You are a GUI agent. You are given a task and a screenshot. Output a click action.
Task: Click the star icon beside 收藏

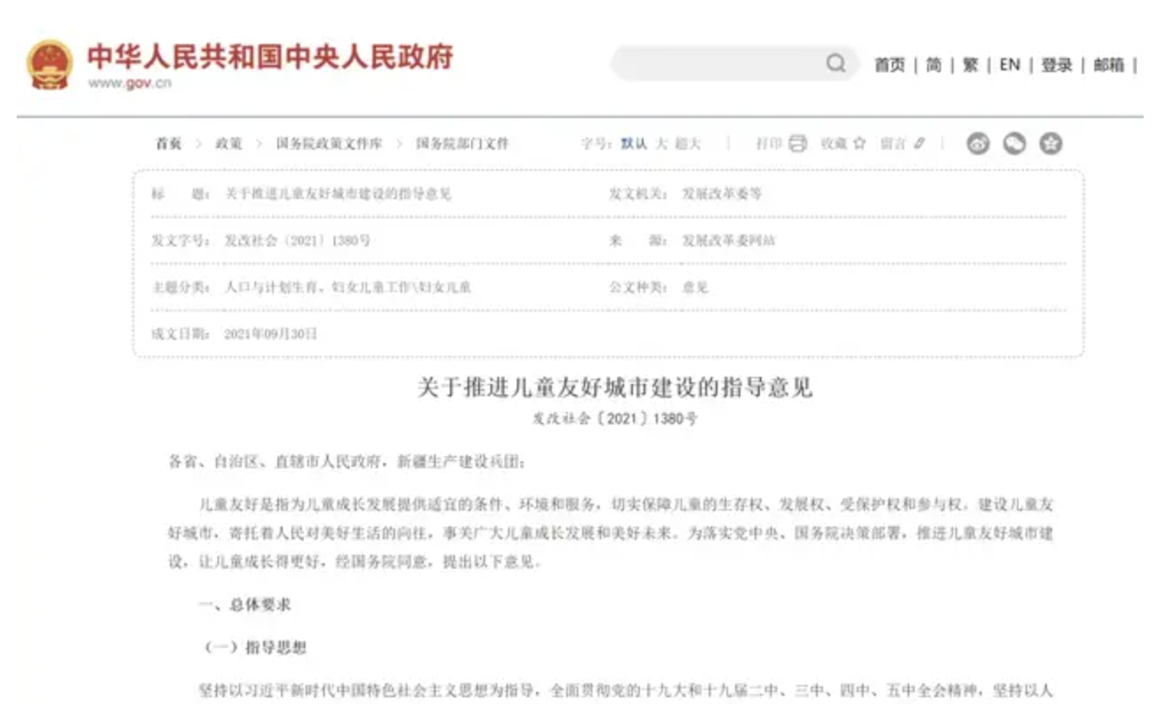pos(860,142)
